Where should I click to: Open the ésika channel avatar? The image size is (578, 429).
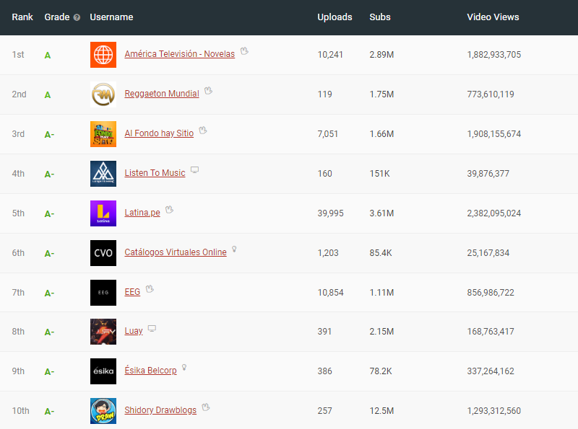103,371
